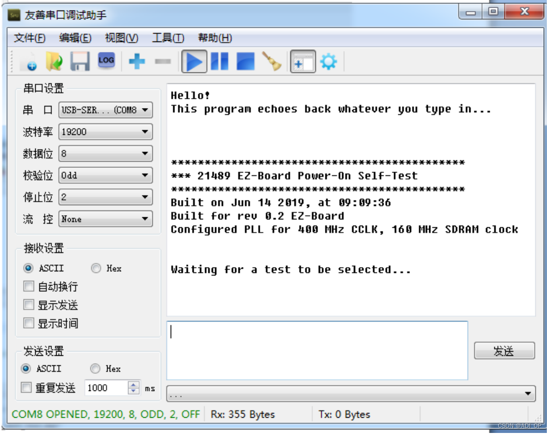This screenshot has width=550, height=434.
Task: Click the COM8 OPENED status text
Action: pos(105,415)
